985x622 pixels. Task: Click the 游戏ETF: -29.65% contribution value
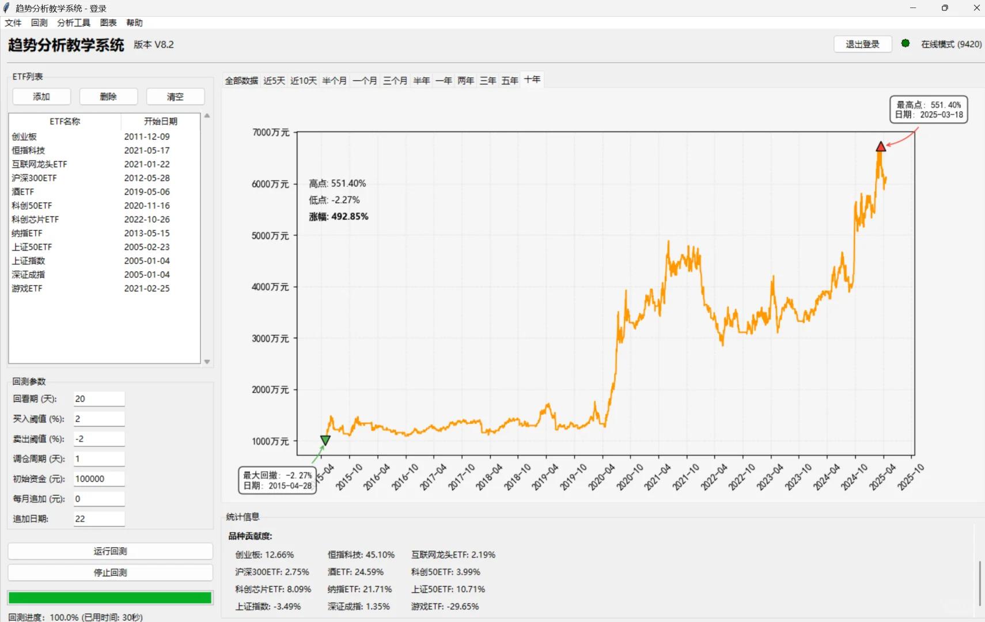445,606
